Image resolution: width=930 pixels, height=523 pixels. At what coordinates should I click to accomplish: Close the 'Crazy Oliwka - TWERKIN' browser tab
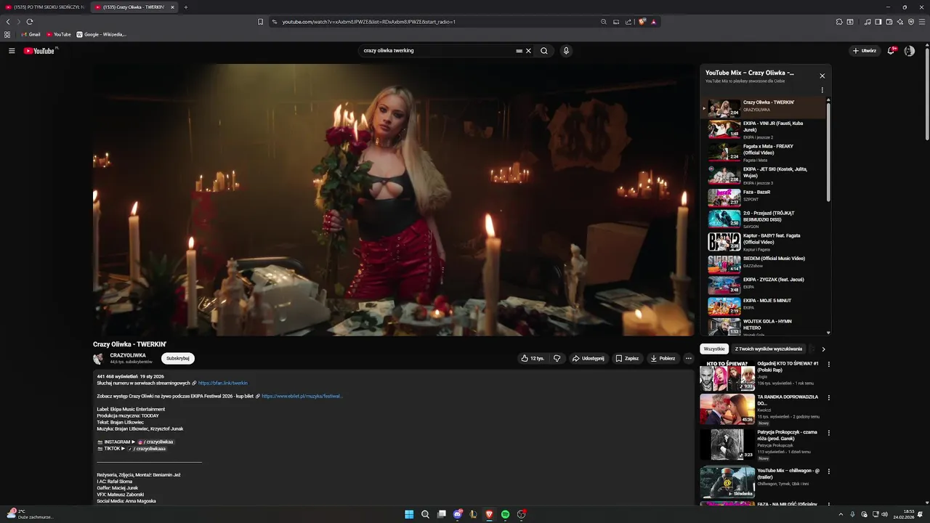(x=172, y=7)
